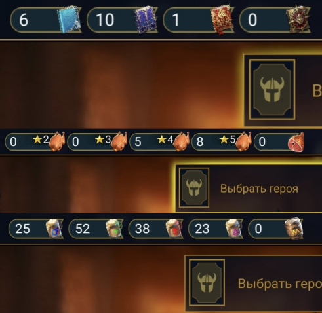Click the bottom Выбрать героя hero slot
Viewport: 322px width, 313px height.
pos(254,283)
